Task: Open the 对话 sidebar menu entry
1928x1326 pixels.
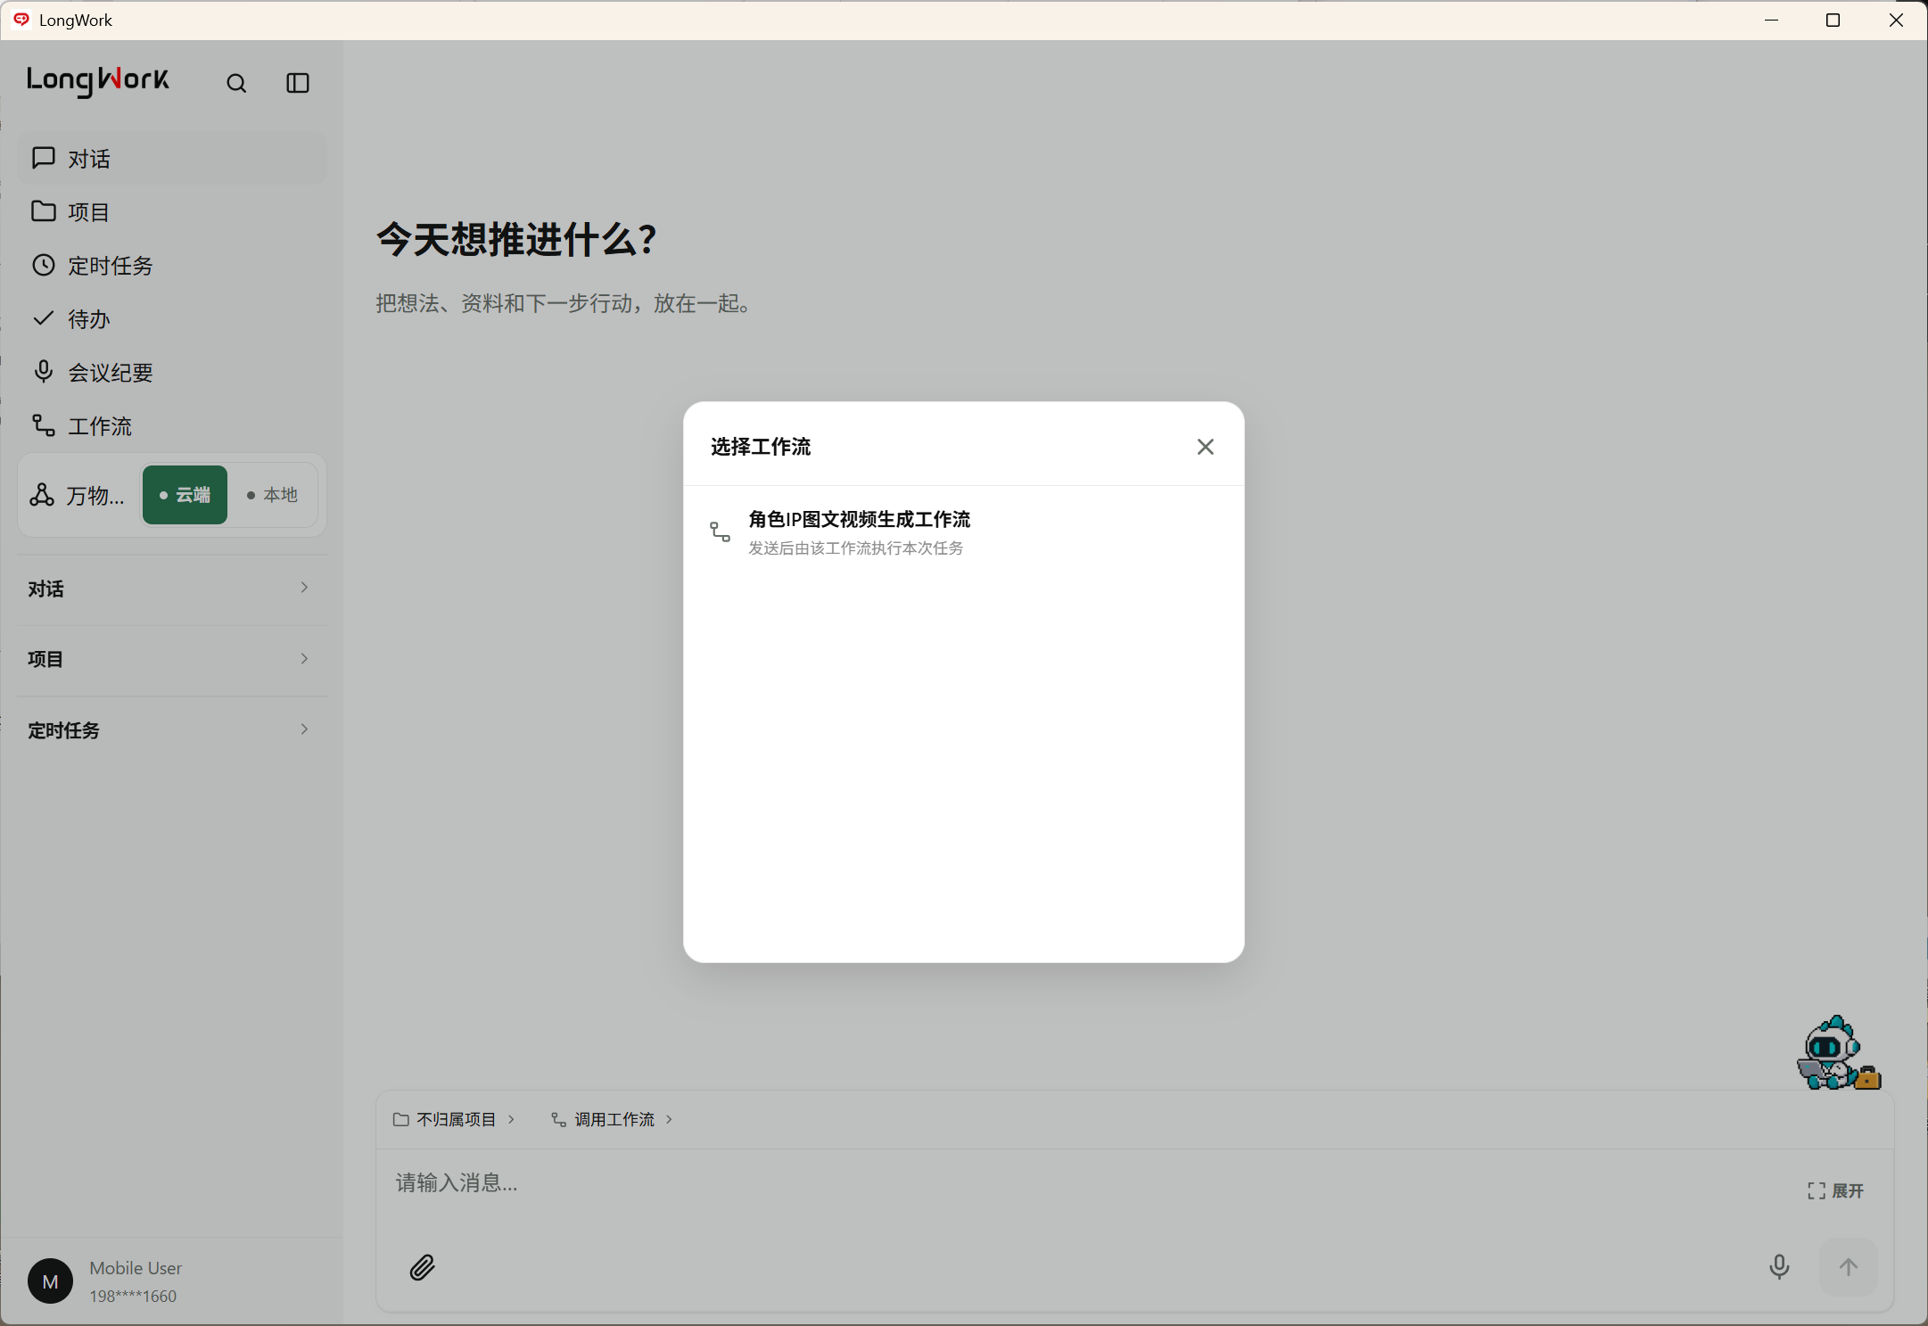Action: pyautogui.click(x=171, y=159)
